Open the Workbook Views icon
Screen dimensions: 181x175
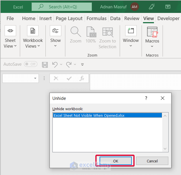point(33,31)
